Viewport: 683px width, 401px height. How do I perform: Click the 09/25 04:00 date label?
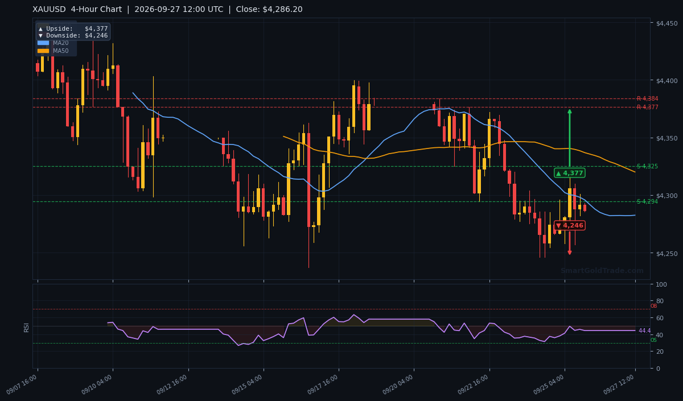(550, 385)
